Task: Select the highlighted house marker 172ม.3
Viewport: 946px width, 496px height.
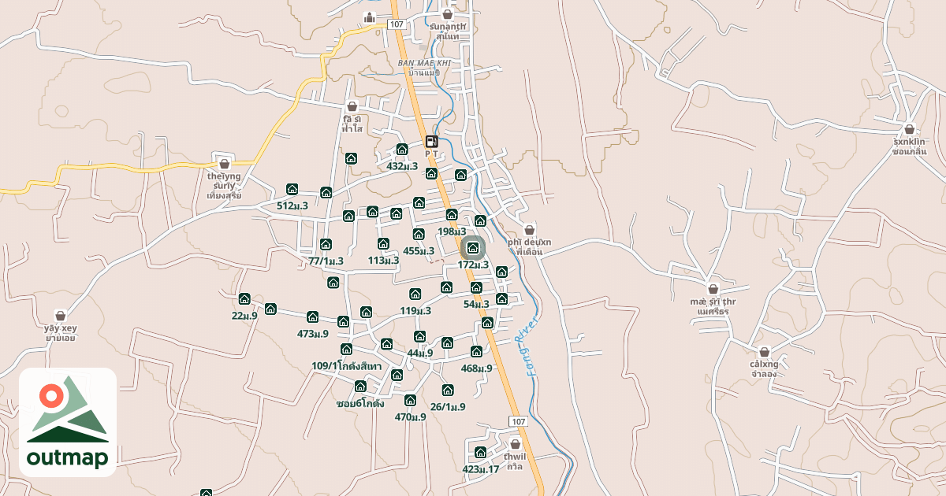Action: [473, 249]
